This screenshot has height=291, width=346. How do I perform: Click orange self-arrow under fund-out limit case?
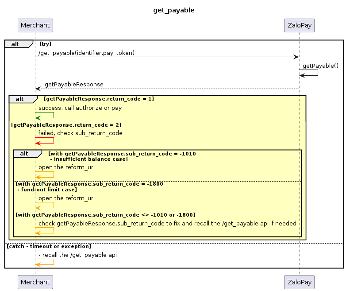click(x=44, y=205)
